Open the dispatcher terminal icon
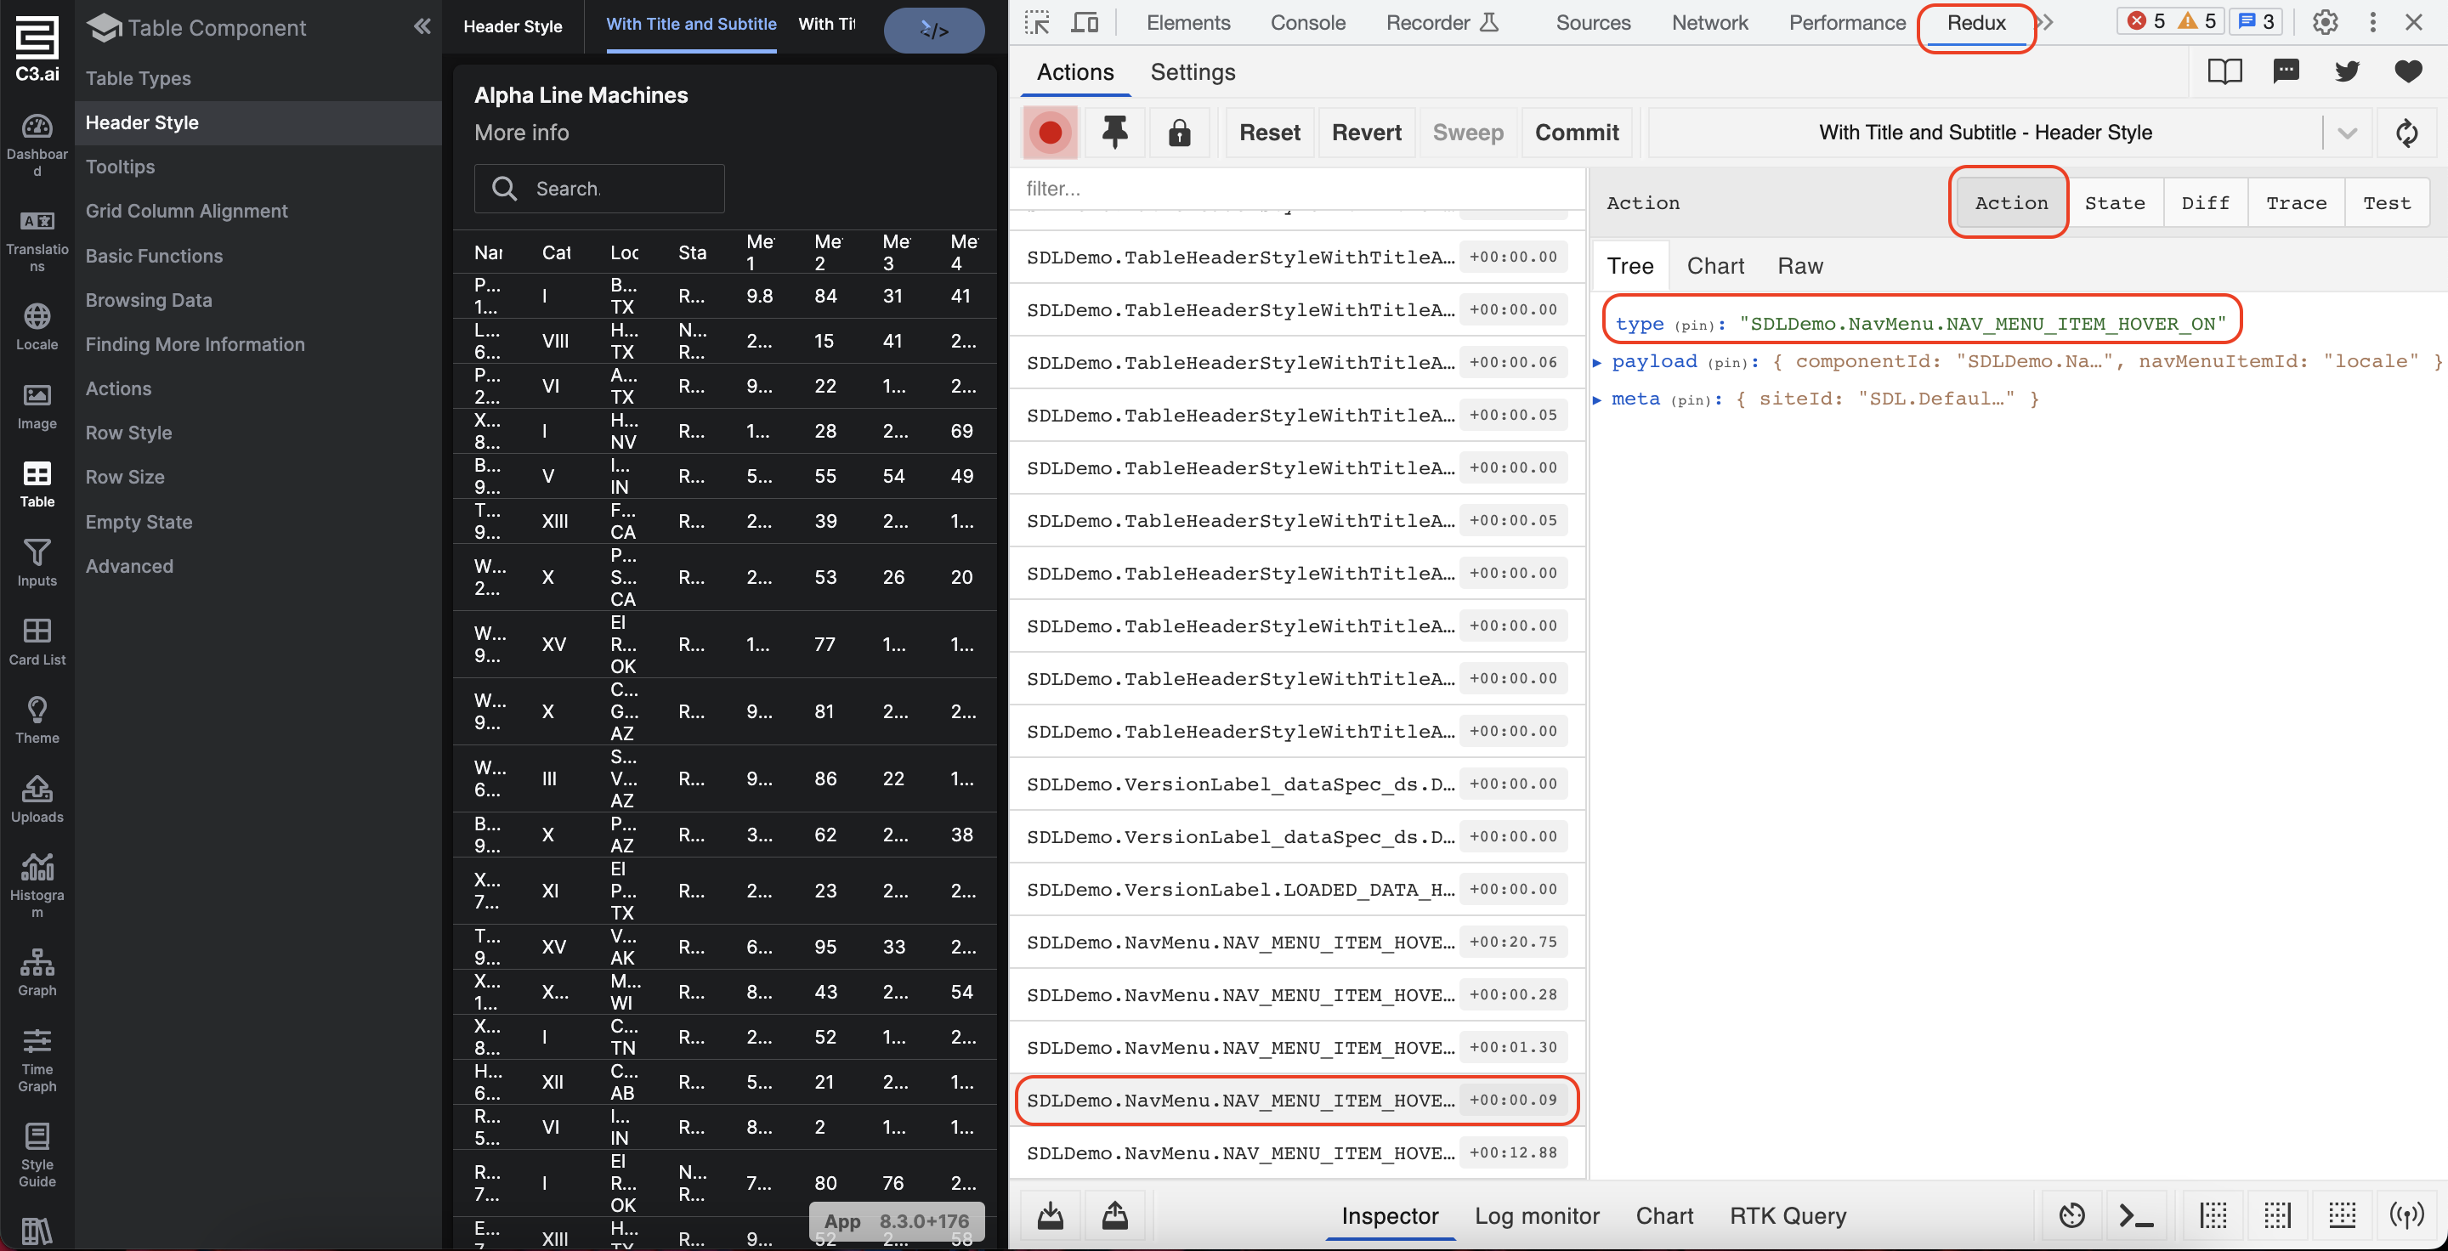 tap(2136, 1215)
